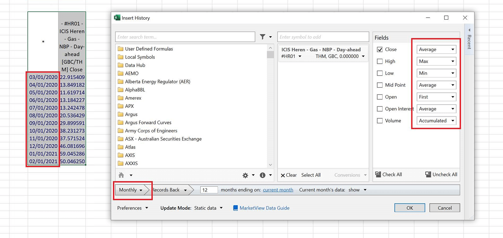Click the Uncheck All icon button

point(428,174)
